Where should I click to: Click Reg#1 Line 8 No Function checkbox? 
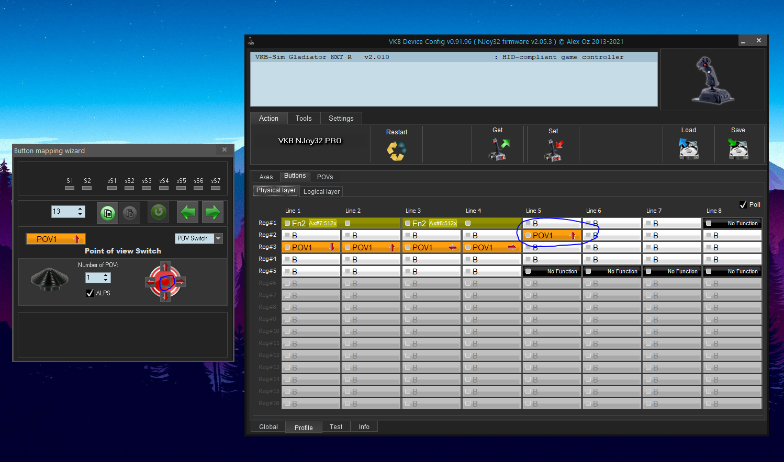[709, 223]
